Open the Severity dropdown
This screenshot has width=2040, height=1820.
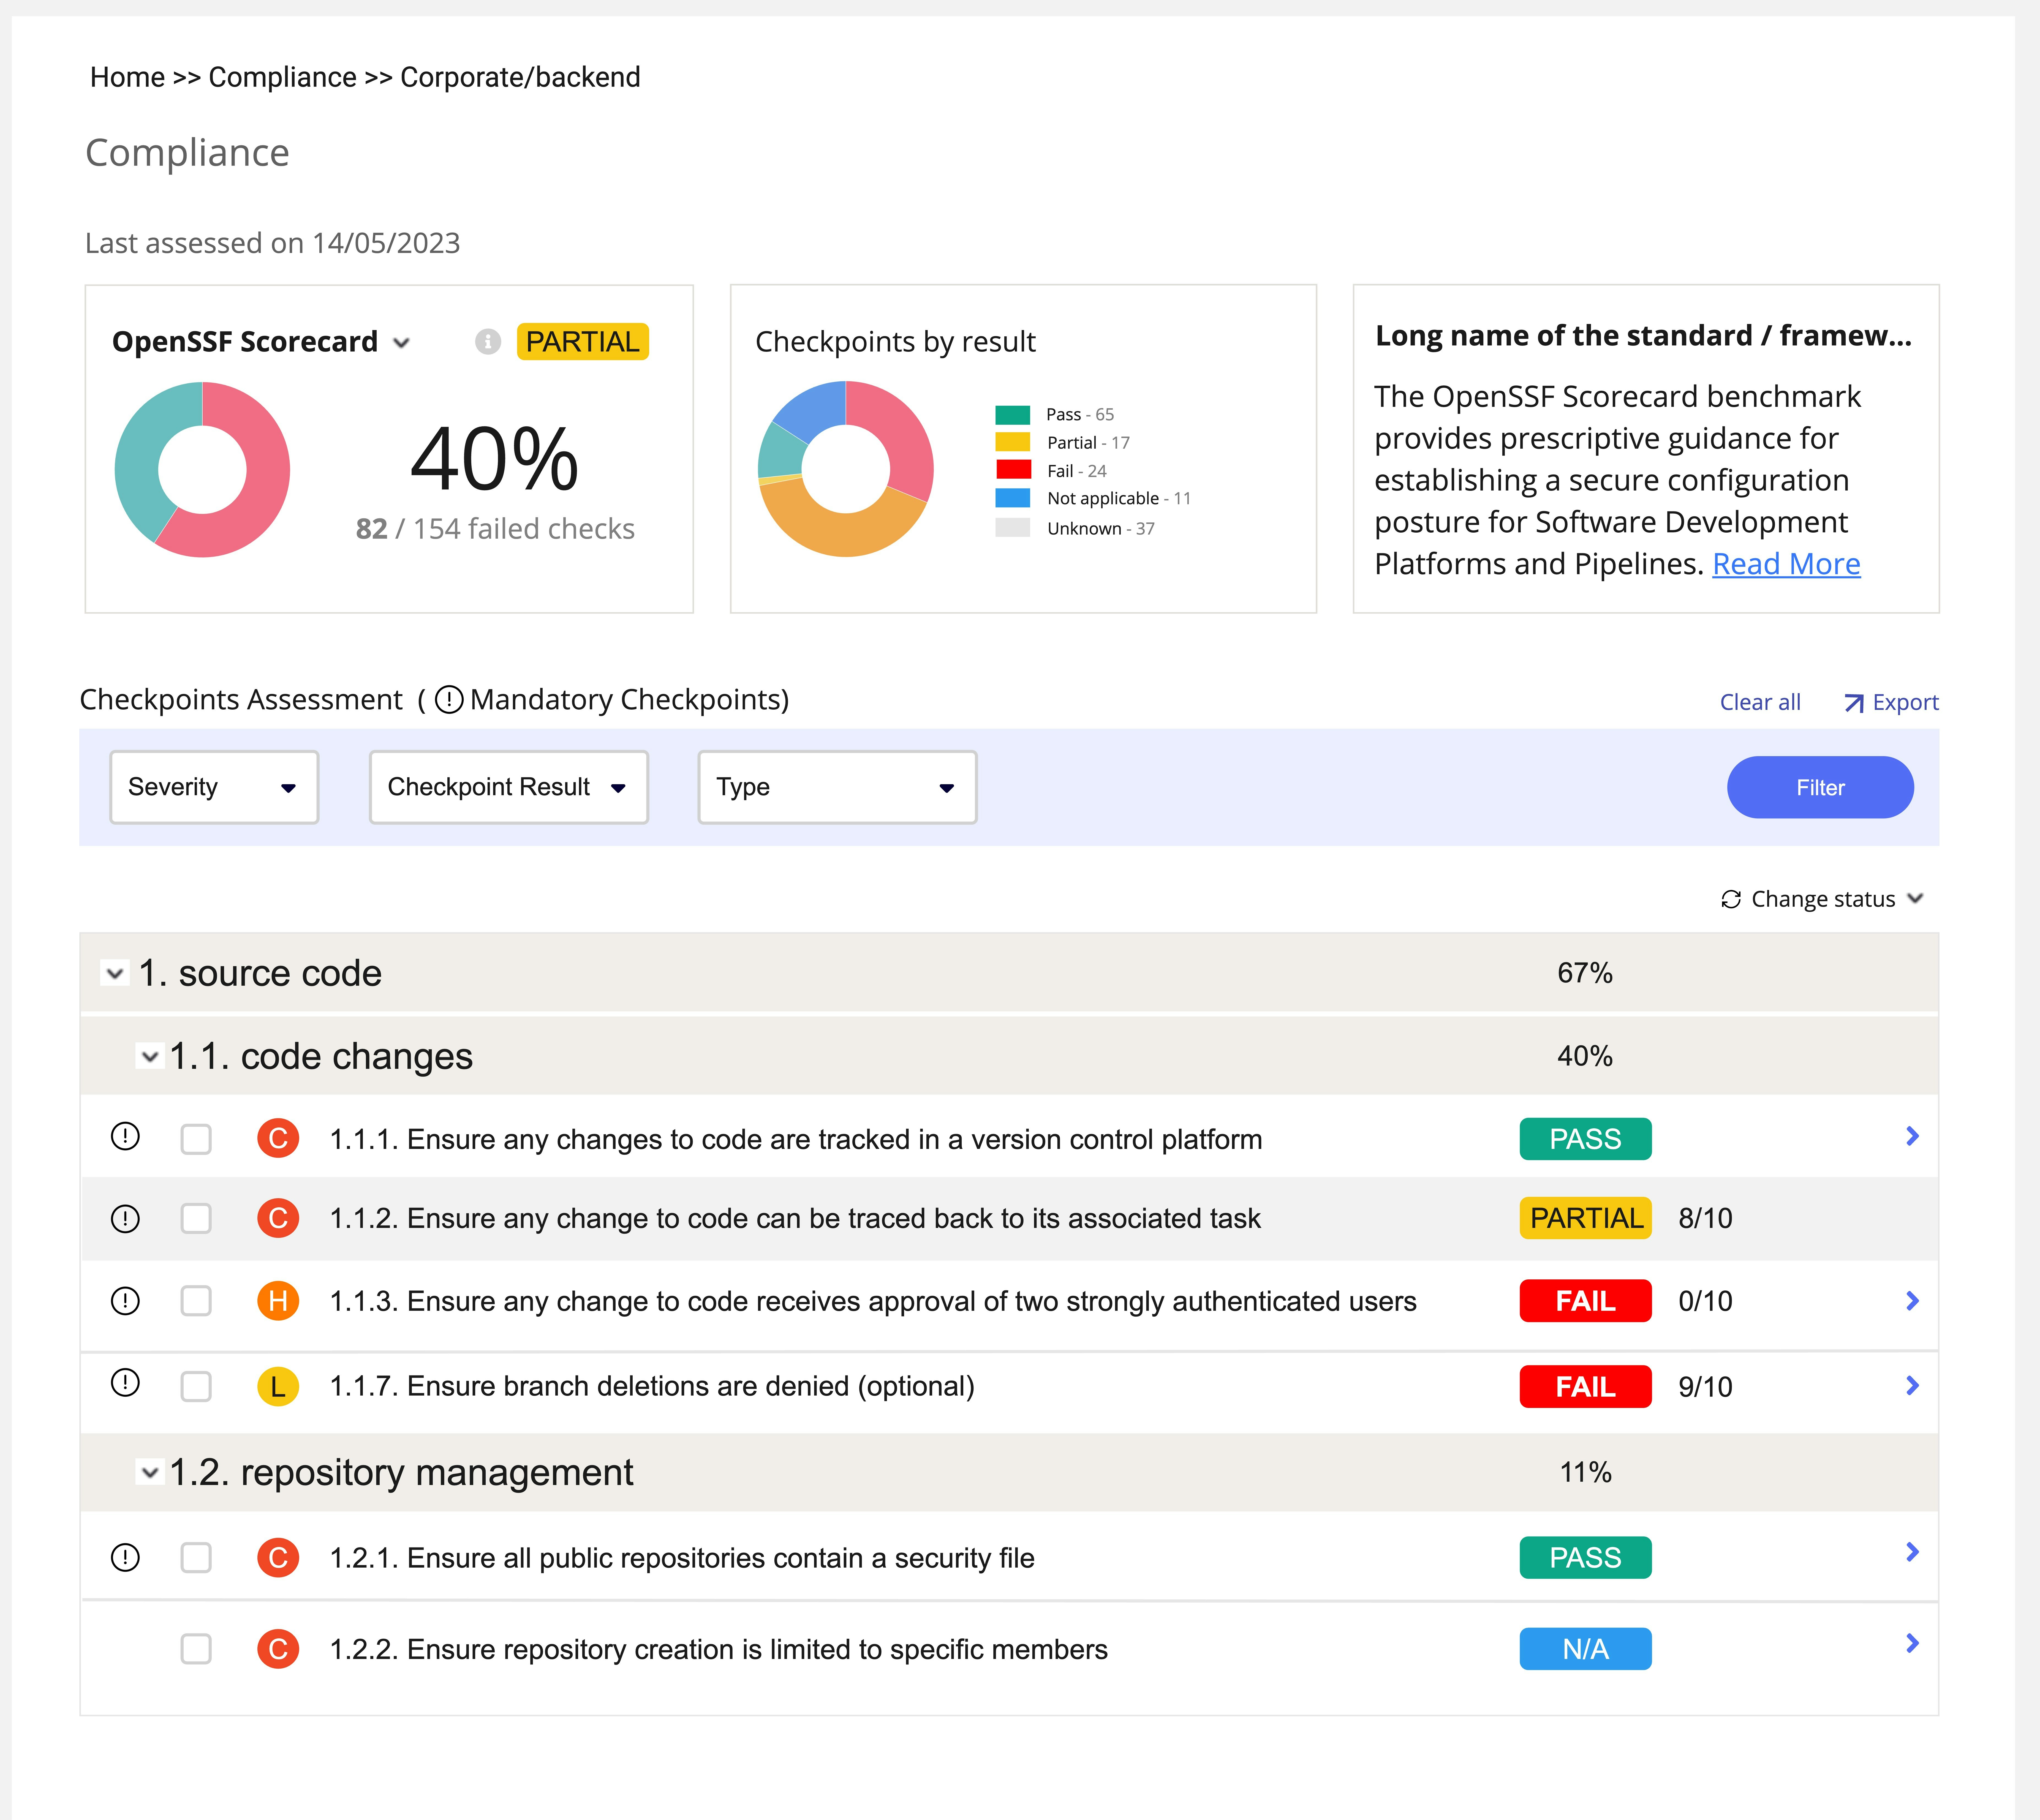coord(214,787)
